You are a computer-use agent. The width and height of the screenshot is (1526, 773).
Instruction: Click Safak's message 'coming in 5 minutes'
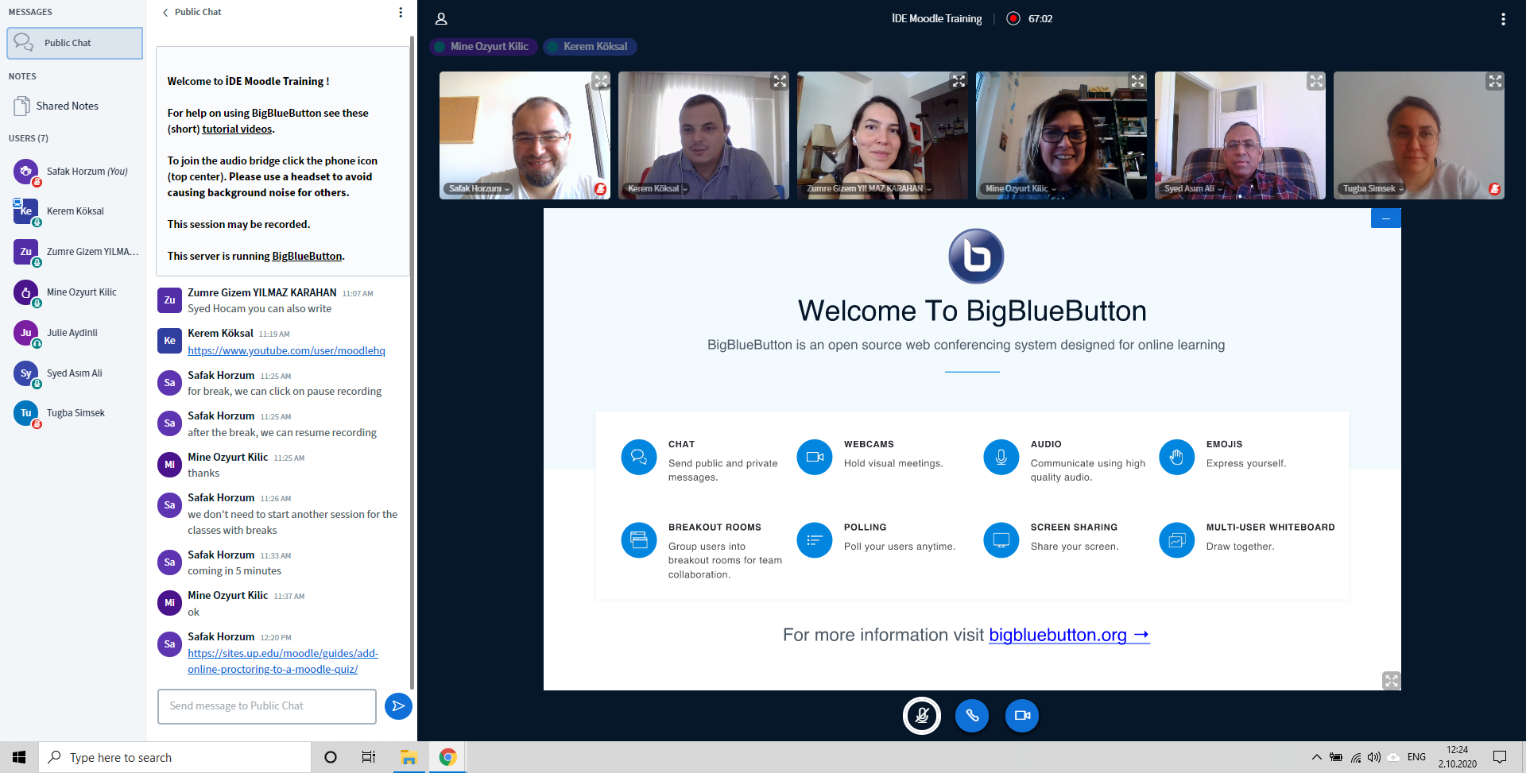coord(234,571)
